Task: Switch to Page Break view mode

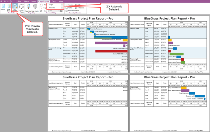Action: pos(9,8)
